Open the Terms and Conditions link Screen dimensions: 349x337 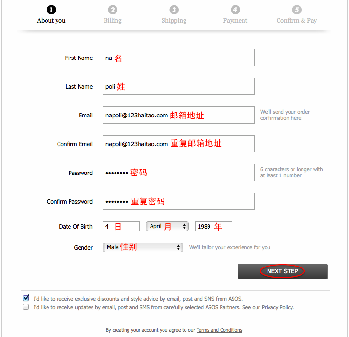(x=219, y=330)
